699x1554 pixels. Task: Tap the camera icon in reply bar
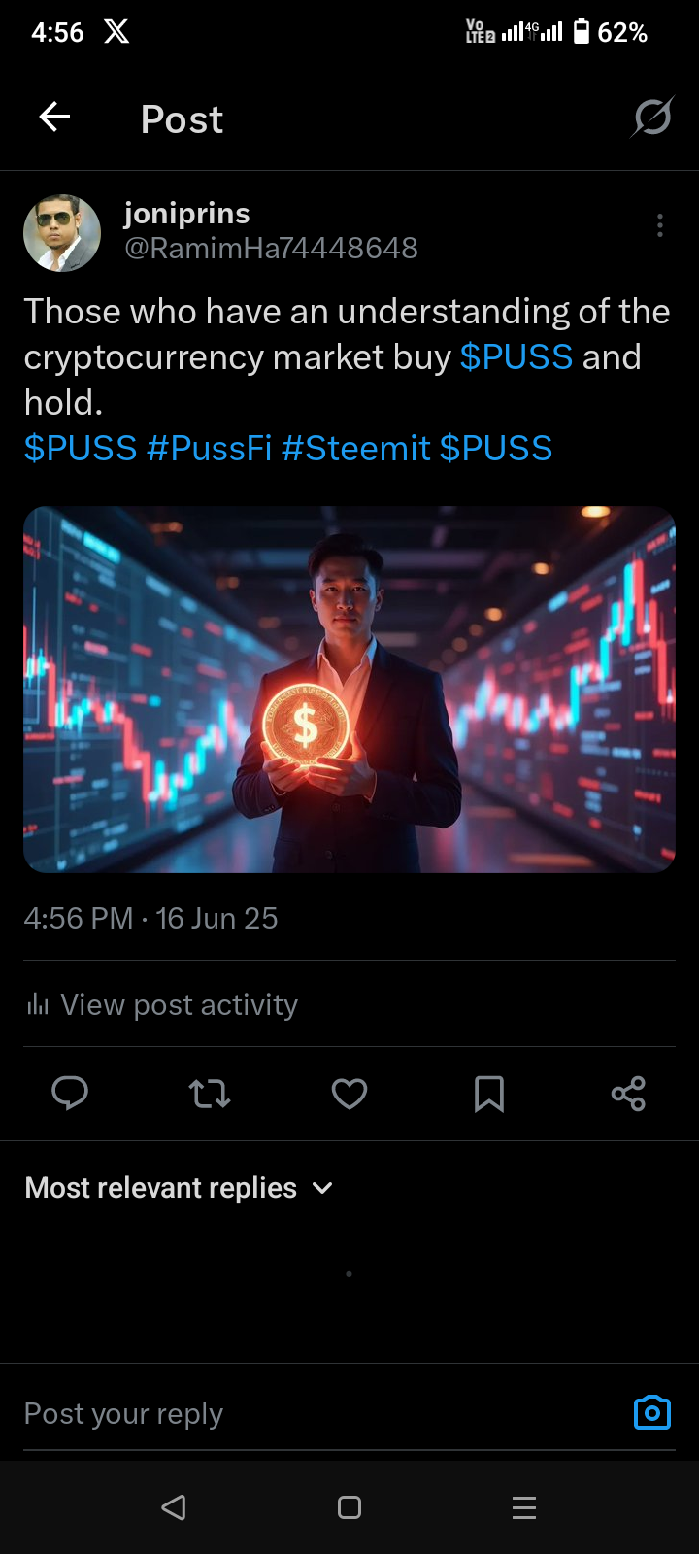(x=652, y=1412)
